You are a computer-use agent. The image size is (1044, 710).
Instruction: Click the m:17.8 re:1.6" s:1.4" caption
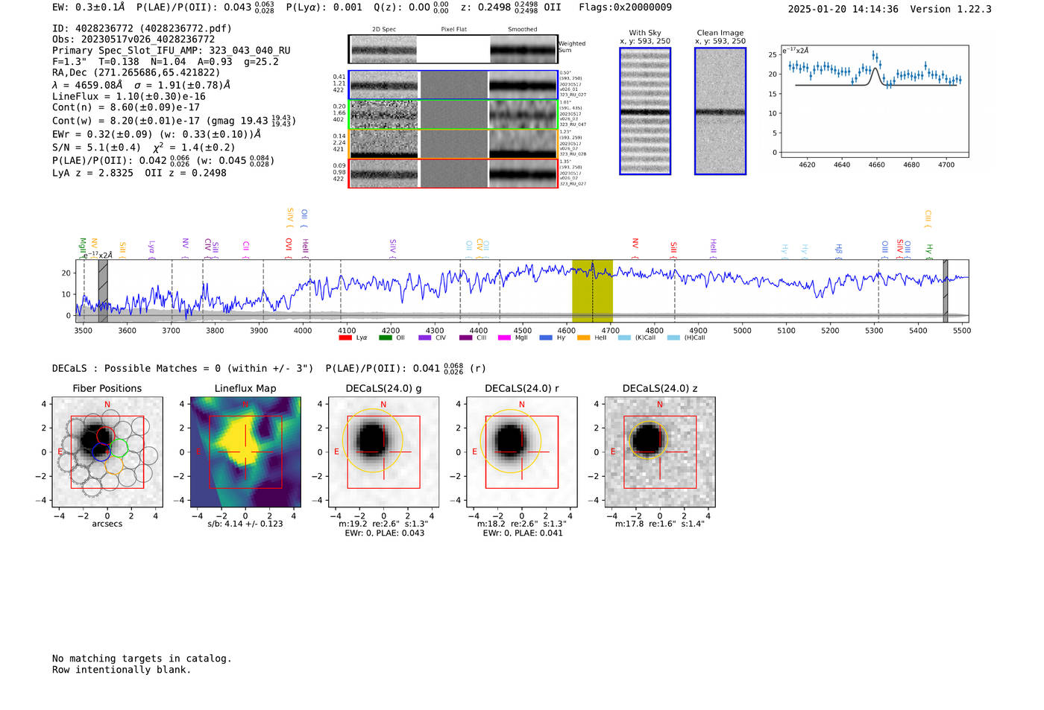[x=660, y=524]
